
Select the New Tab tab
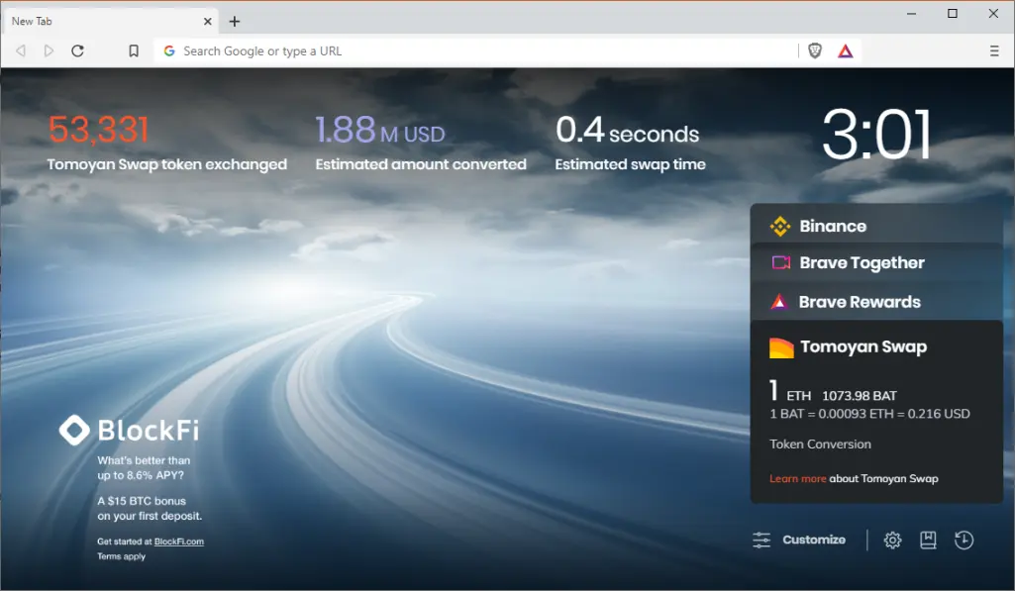110,22
